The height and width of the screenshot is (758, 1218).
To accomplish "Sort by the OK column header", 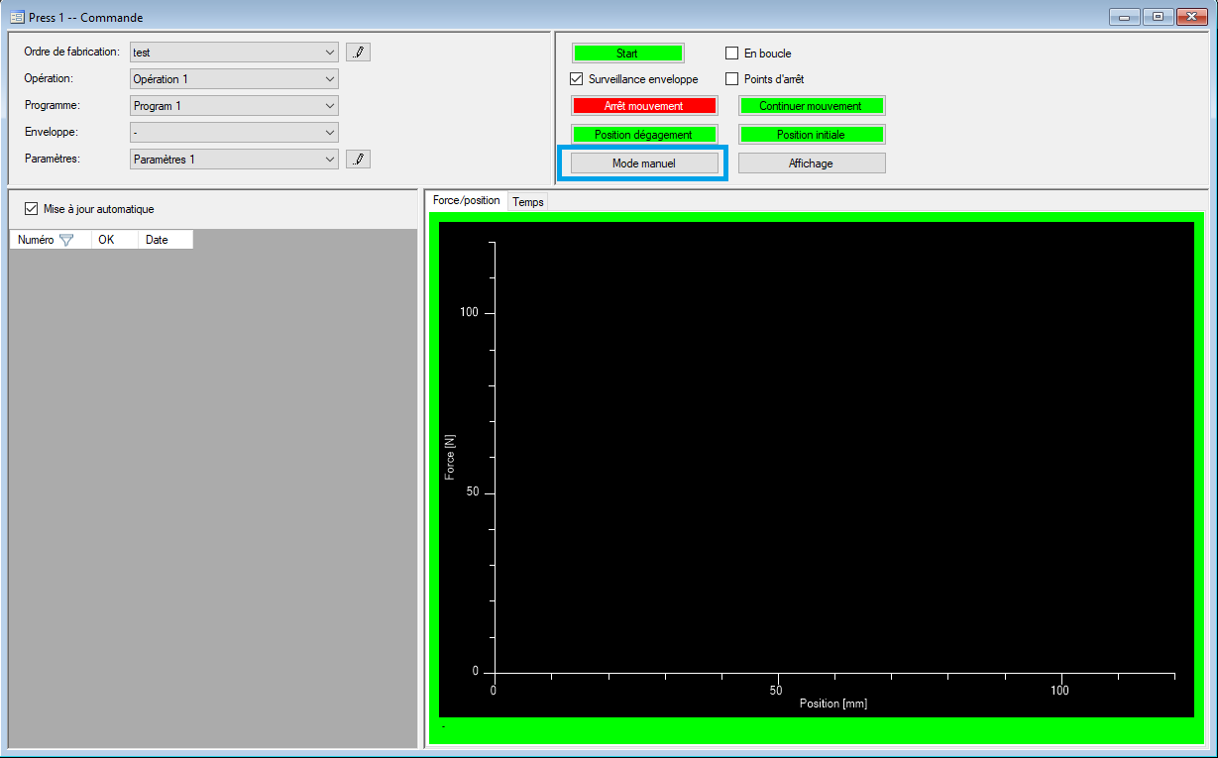I will (115, 240).
